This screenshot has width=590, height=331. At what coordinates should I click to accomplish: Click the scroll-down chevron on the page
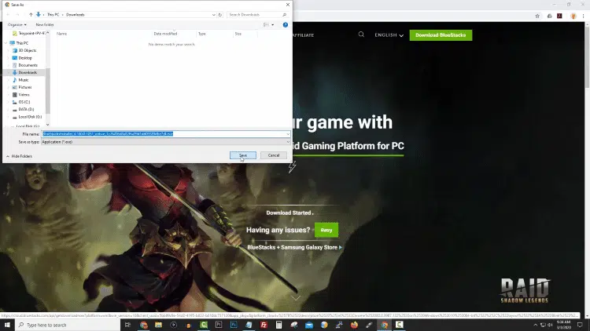click(296, 298)
